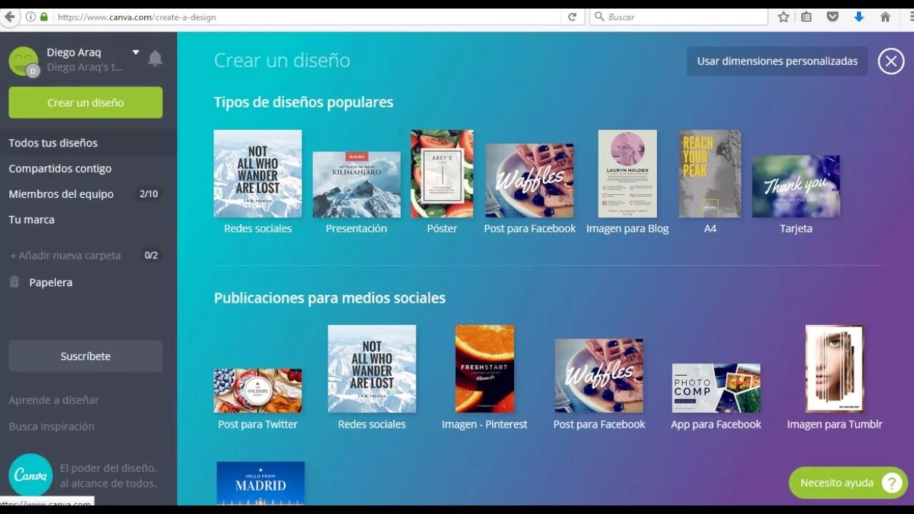Choose Redes sociales thumbnail under Publicaciones
The height and width of the screenshot is (514, 914).
click(x=372, y=369)
